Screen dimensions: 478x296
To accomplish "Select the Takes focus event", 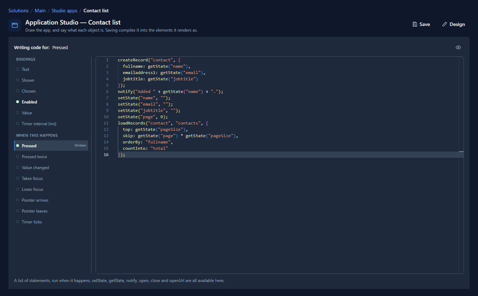I will point(51,179).
